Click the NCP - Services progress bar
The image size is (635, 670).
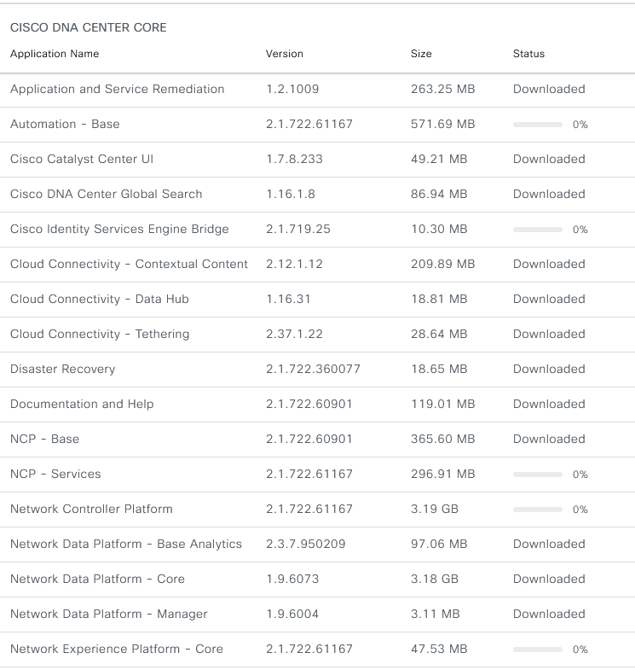click(x=537, y=475)
